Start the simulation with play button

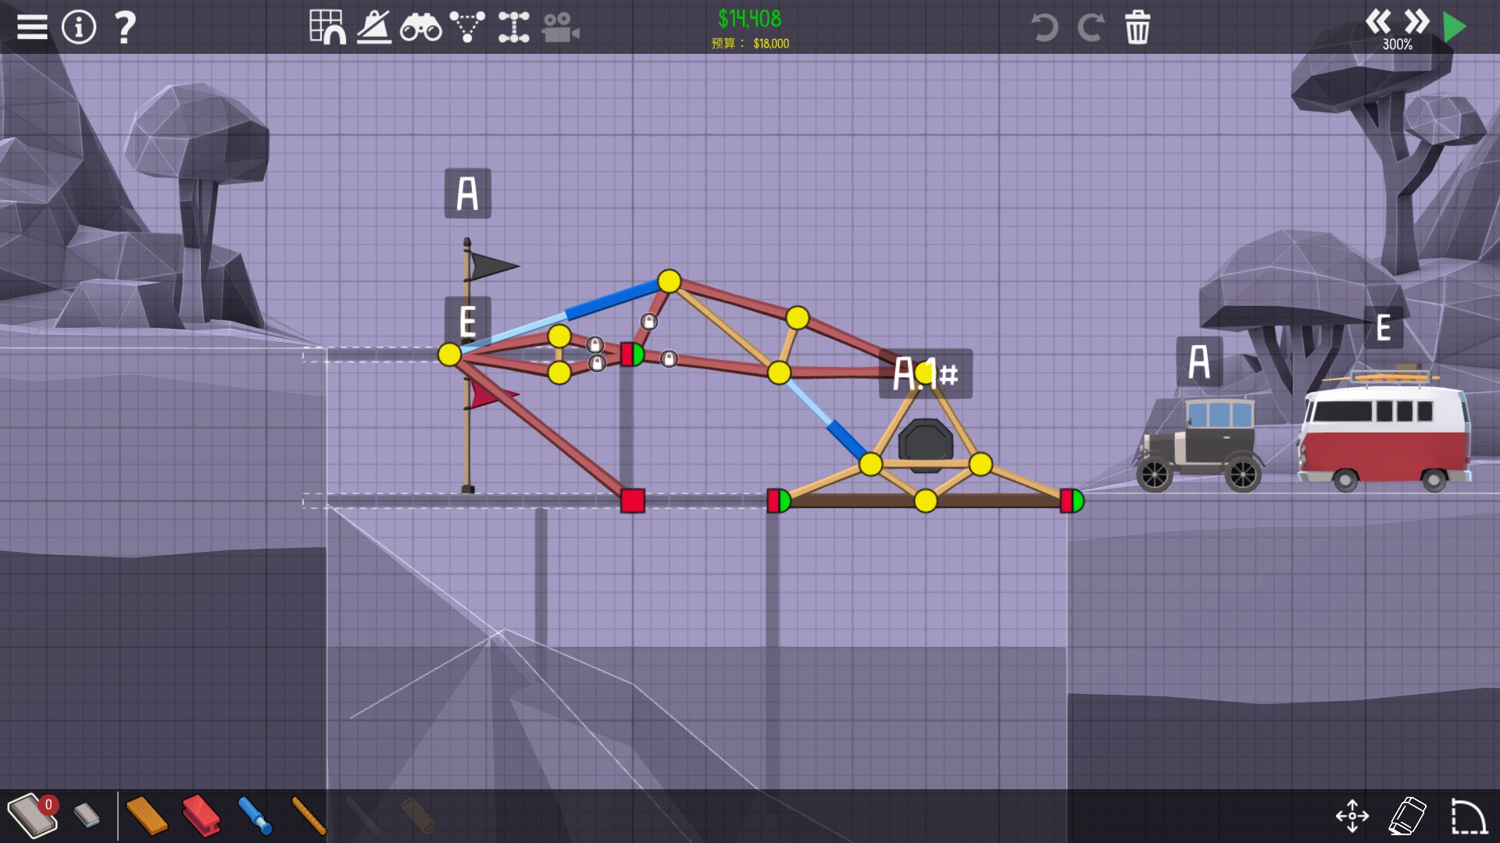click(1454, 27)
